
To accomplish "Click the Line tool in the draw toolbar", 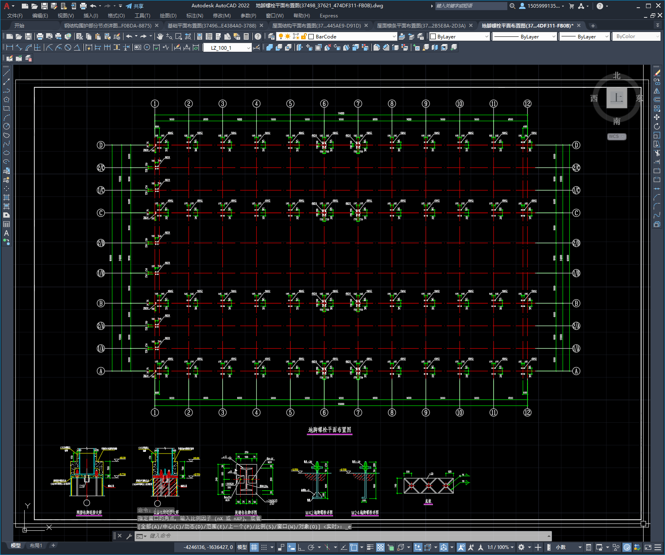I will click(x=6, y=73).
